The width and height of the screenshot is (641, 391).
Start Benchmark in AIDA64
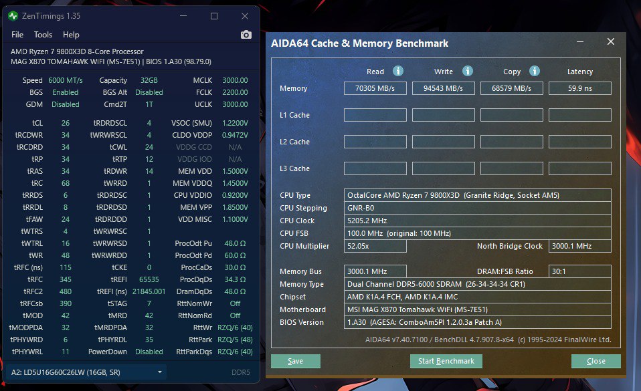click(446, 361)
